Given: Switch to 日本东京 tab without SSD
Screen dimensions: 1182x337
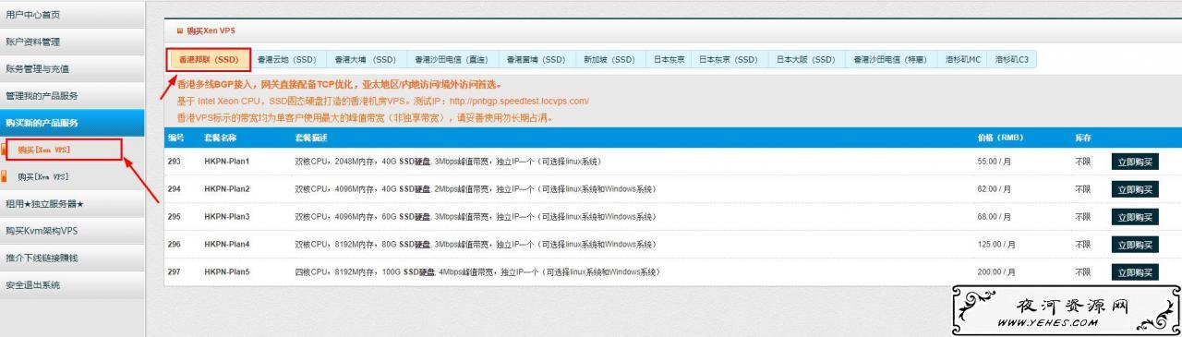Looking at the screenshot, I should (x=669, y=60).
